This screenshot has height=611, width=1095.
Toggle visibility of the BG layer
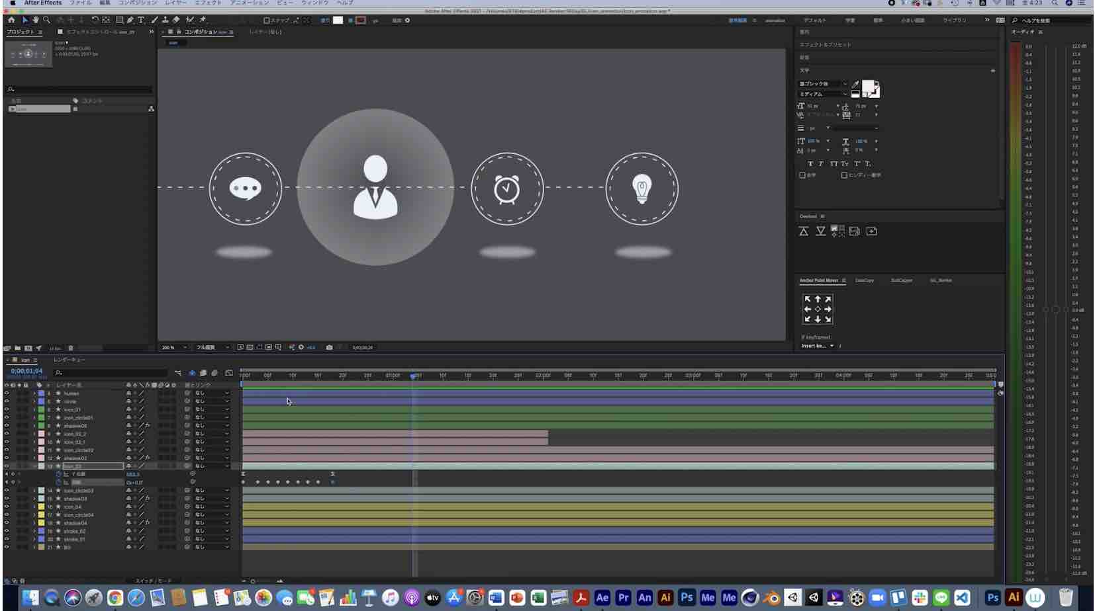click(7, 547)
